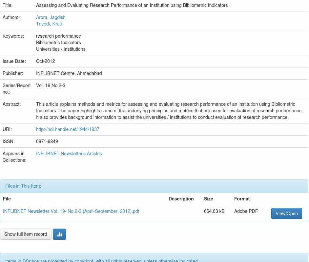Viewport: 309px width, 262px height.
Task: Open the INFLIBNET Newsletter Vol. 19 PDF file link
Action: tap(71, 211)
